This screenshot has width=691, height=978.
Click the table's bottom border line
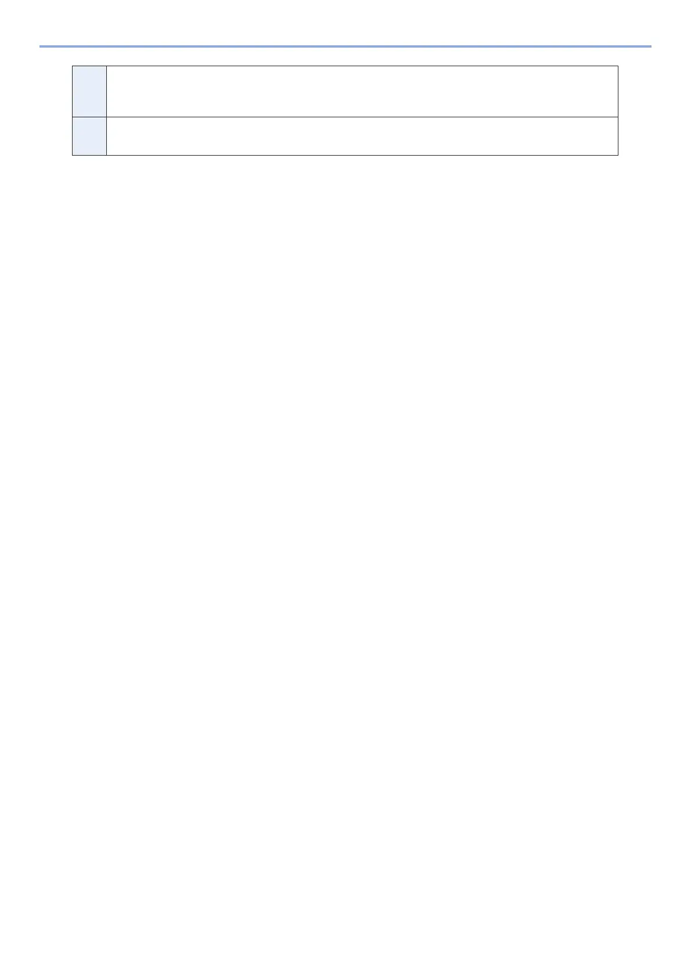coord(345,155)
